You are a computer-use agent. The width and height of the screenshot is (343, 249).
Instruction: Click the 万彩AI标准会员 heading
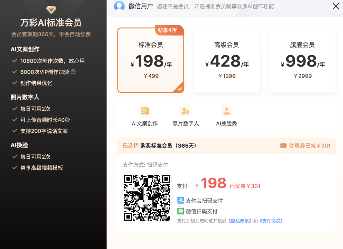[51, 23]
